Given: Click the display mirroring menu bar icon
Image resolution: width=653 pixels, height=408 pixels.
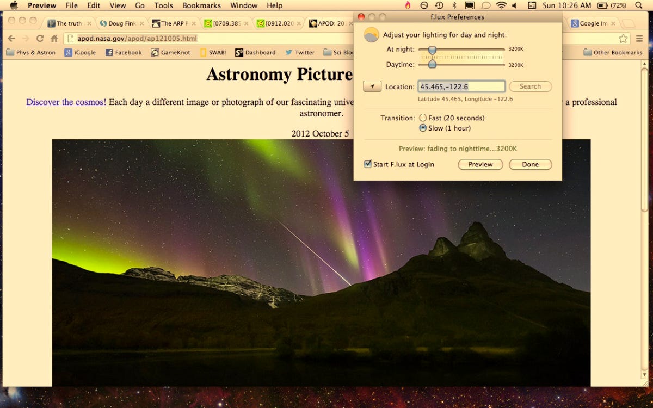Looking at the screenshot, I should tap(469, 5).
